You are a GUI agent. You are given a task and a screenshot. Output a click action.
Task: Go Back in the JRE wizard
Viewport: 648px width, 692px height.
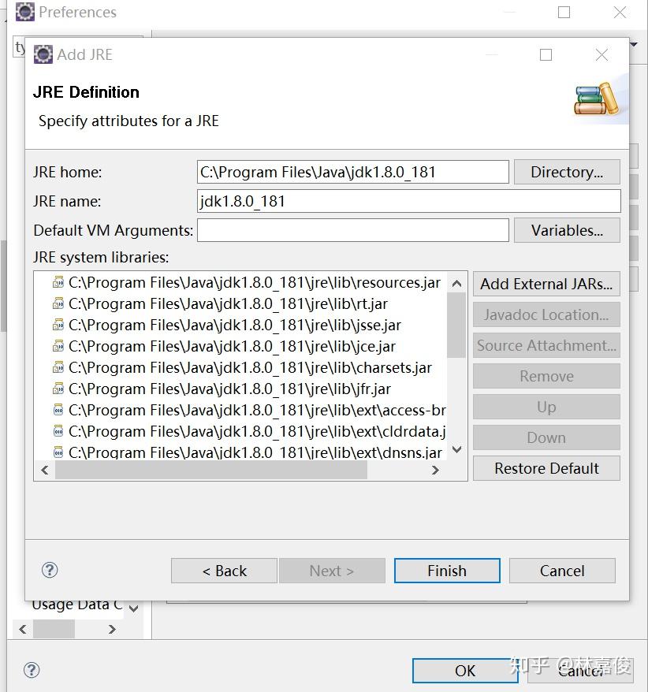coord(223,571)
